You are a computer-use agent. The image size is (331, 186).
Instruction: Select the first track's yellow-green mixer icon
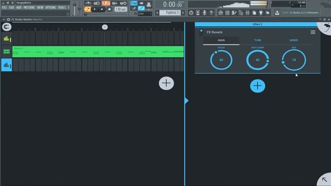(7, 39)
